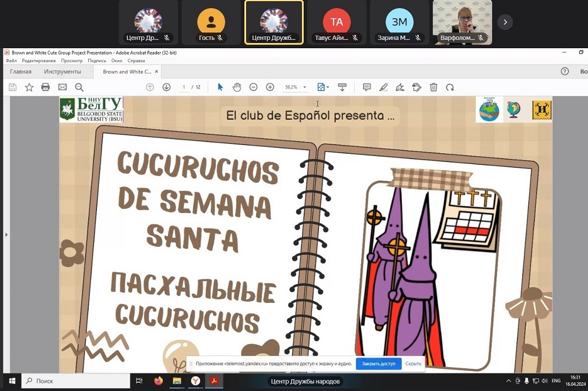Viewport: 588px width, 391px height.
Task: Click the Скрыть link in sharing bar
Action: point(413,363)
